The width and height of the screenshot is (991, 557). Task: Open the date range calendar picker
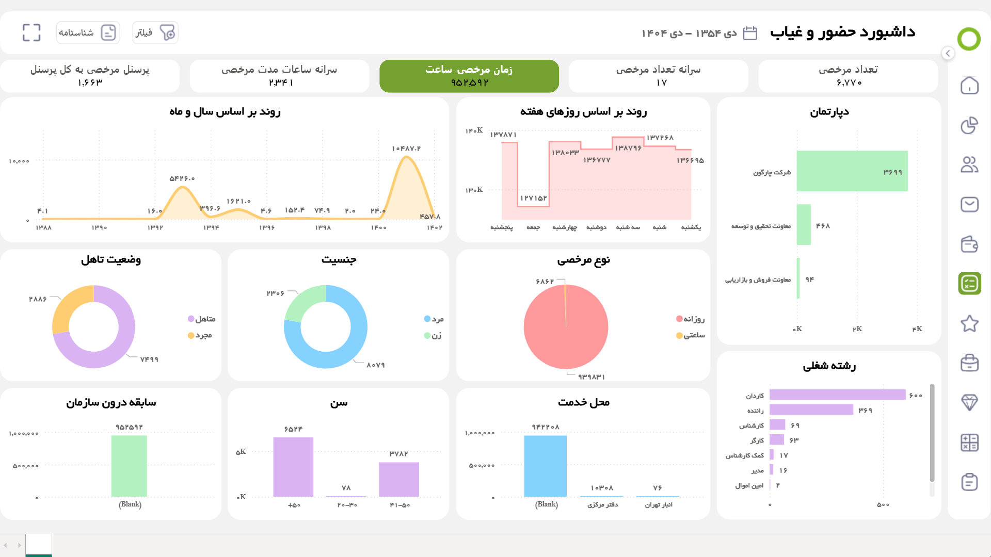click(749, 33)
